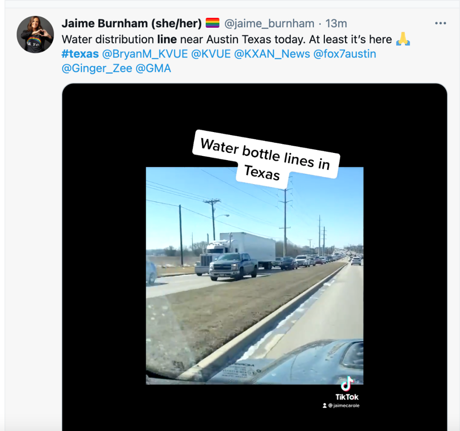
Task: Click the rainbow pride flag emoji
Action: point(213,23)
